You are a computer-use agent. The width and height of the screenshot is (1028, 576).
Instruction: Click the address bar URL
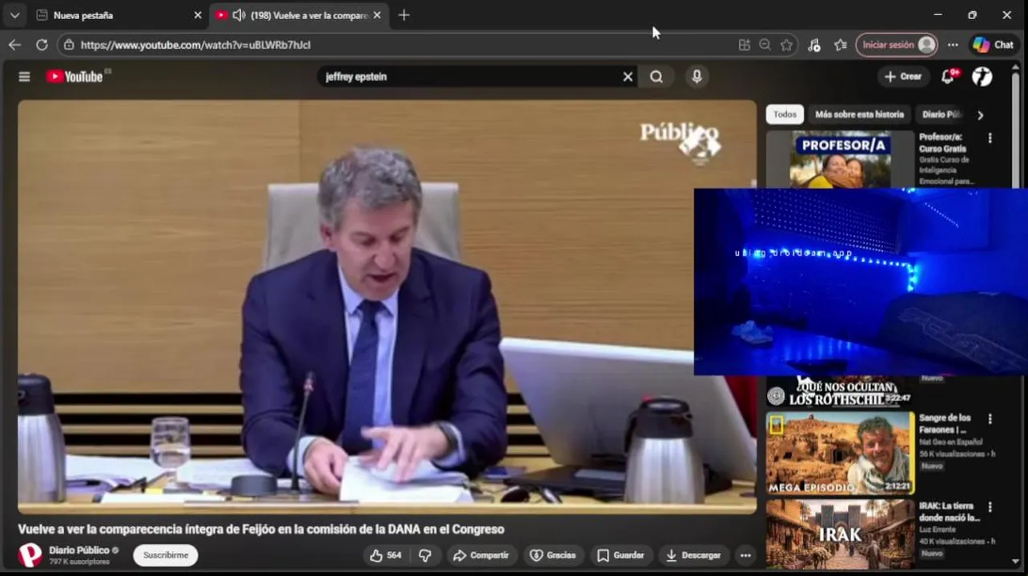pos(195,45)
